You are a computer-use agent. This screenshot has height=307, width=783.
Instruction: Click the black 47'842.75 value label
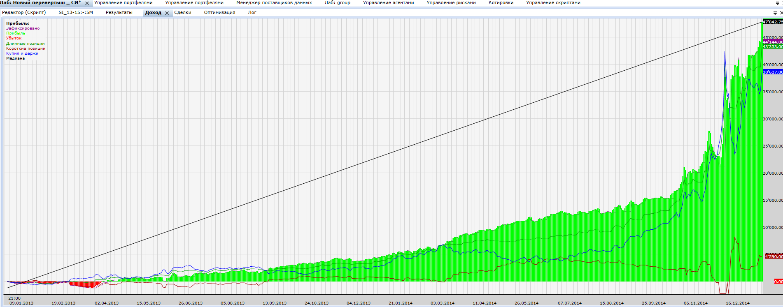pos(773,22)
